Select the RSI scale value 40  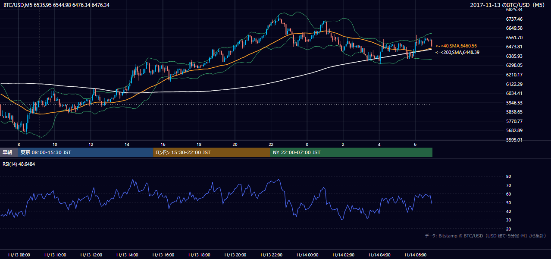click(x=509, y=211)
